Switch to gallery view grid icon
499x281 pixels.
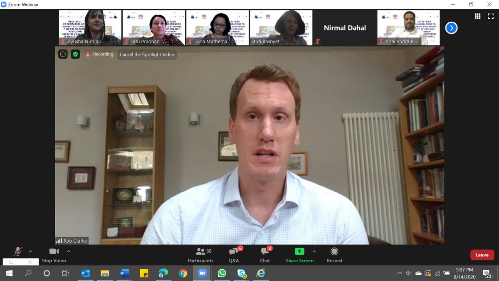click(x=478, y=16)
